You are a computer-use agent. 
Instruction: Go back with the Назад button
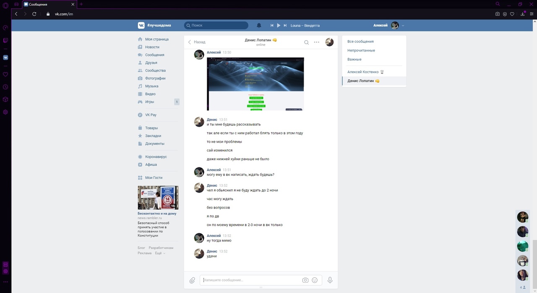click(x=196, y=42)
